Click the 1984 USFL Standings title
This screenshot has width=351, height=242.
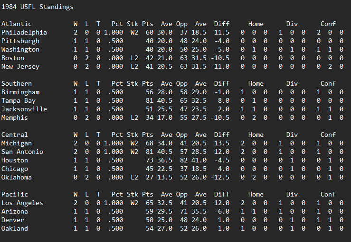[x=38, y=7]
